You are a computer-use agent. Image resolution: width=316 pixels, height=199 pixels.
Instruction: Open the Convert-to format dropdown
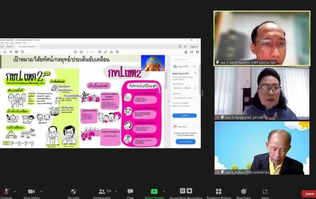[x=184, y=98]
